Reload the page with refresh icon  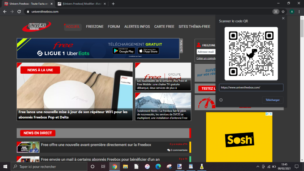(19, 12)
